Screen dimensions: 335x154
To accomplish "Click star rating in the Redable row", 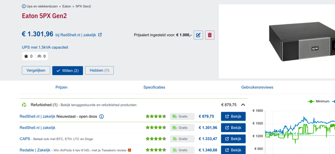I will click(156, 150).
